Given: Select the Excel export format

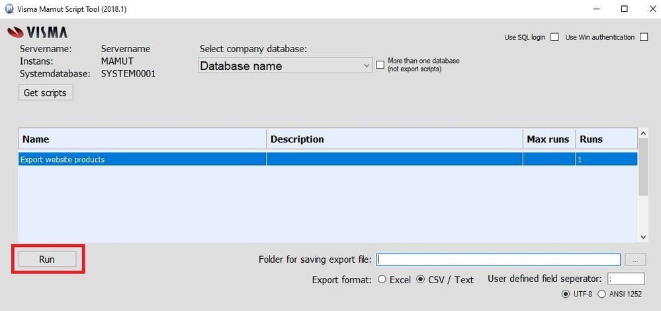Looking at the screenshot, I should (x=382, y=279).
